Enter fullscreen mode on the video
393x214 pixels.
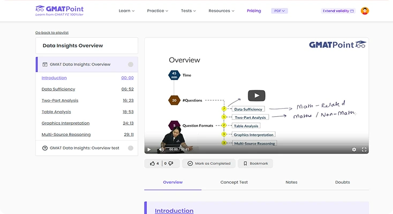[x=364, y=149]
